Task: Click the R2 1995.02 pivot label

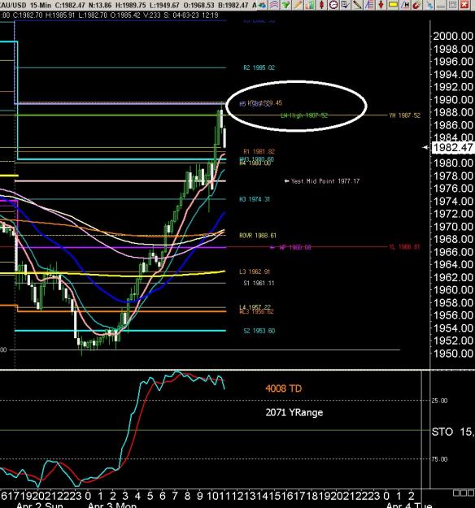Action: pyautogui.click(x=259, y=67)
